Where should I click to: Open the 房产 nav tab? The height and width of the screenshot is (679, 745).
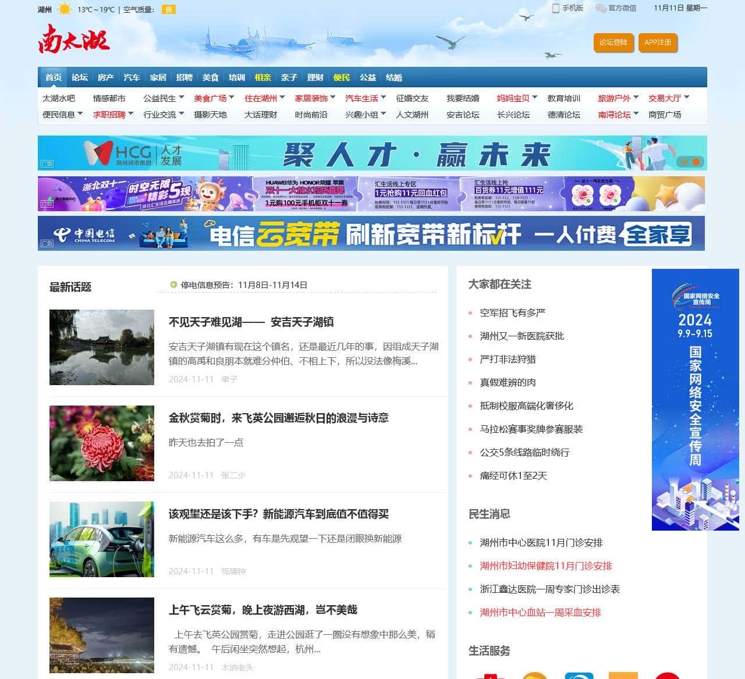106,77
